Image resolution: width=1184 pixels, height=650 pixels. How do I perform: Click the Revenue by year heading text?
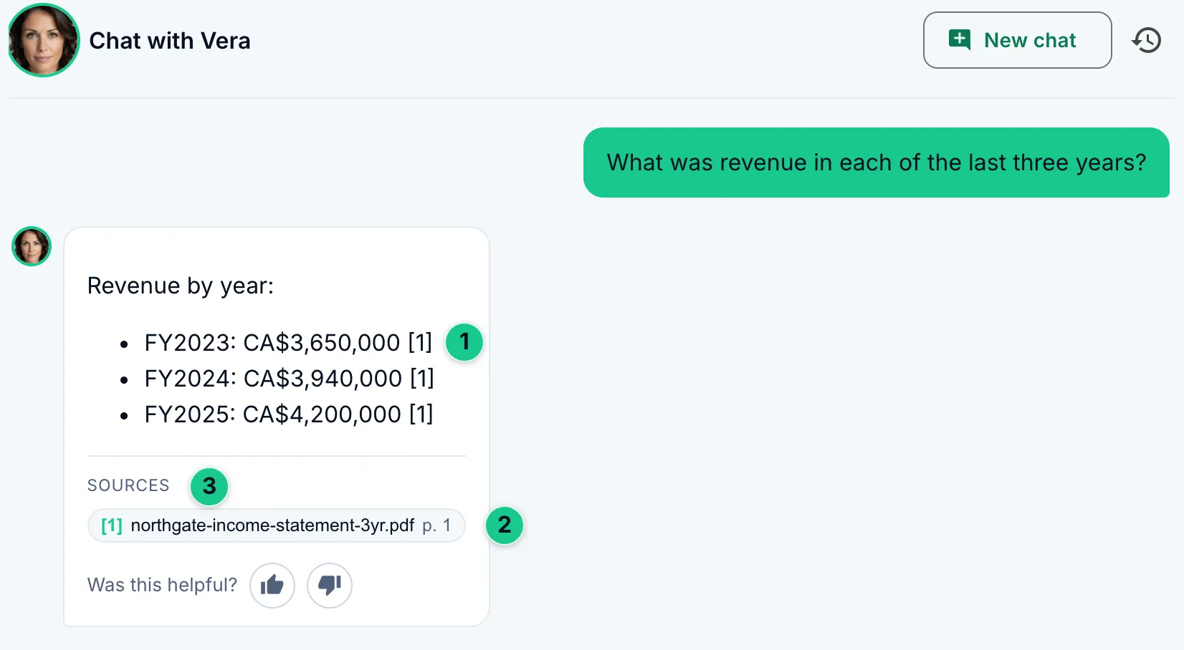click(x=181, y=286)
